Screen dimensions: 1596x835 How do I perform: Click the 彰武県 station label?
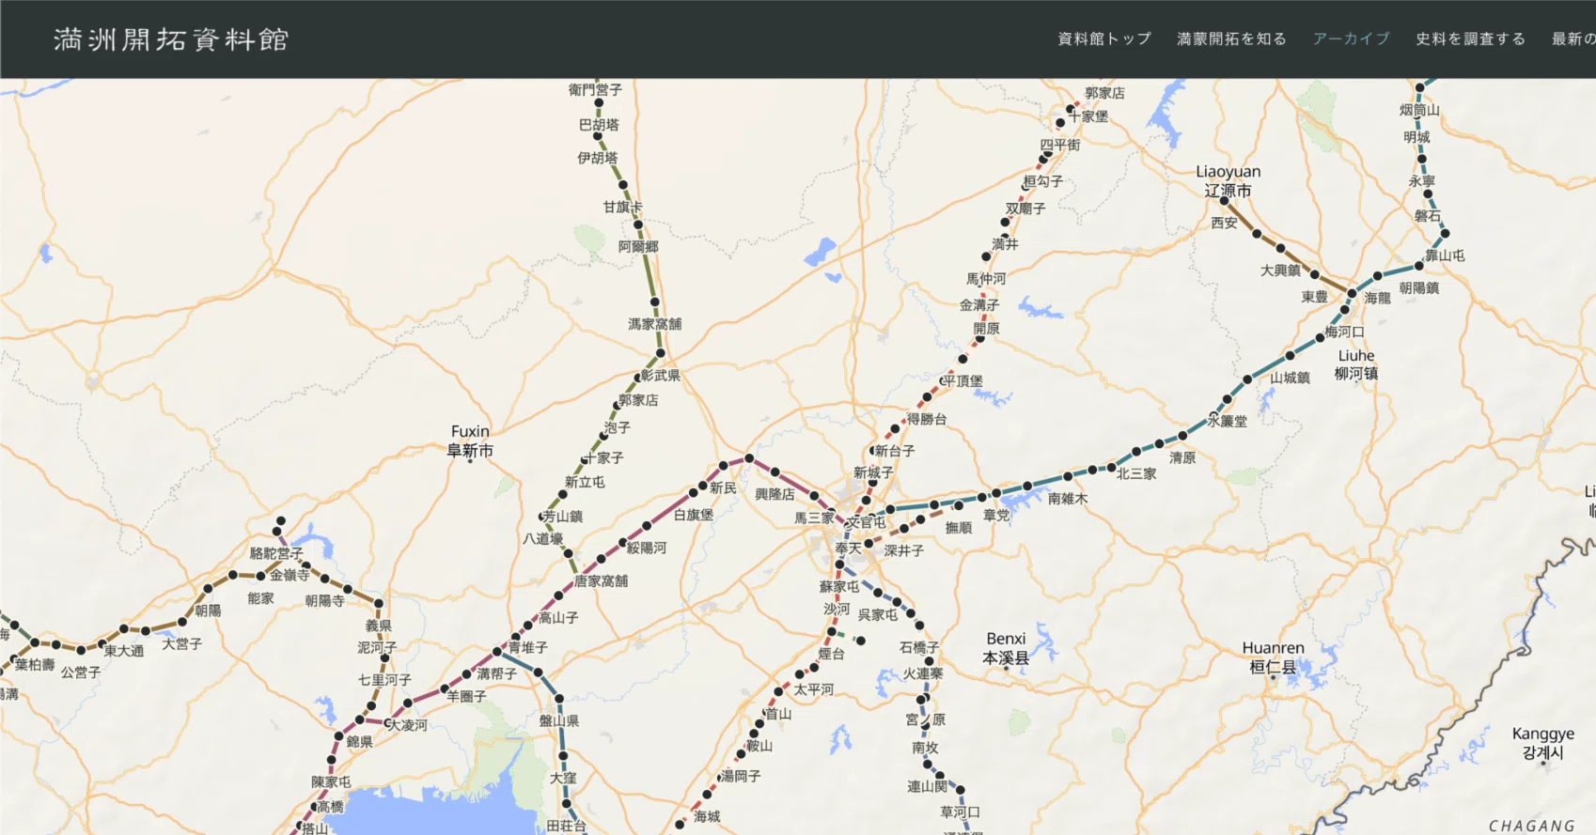[661, 376]
